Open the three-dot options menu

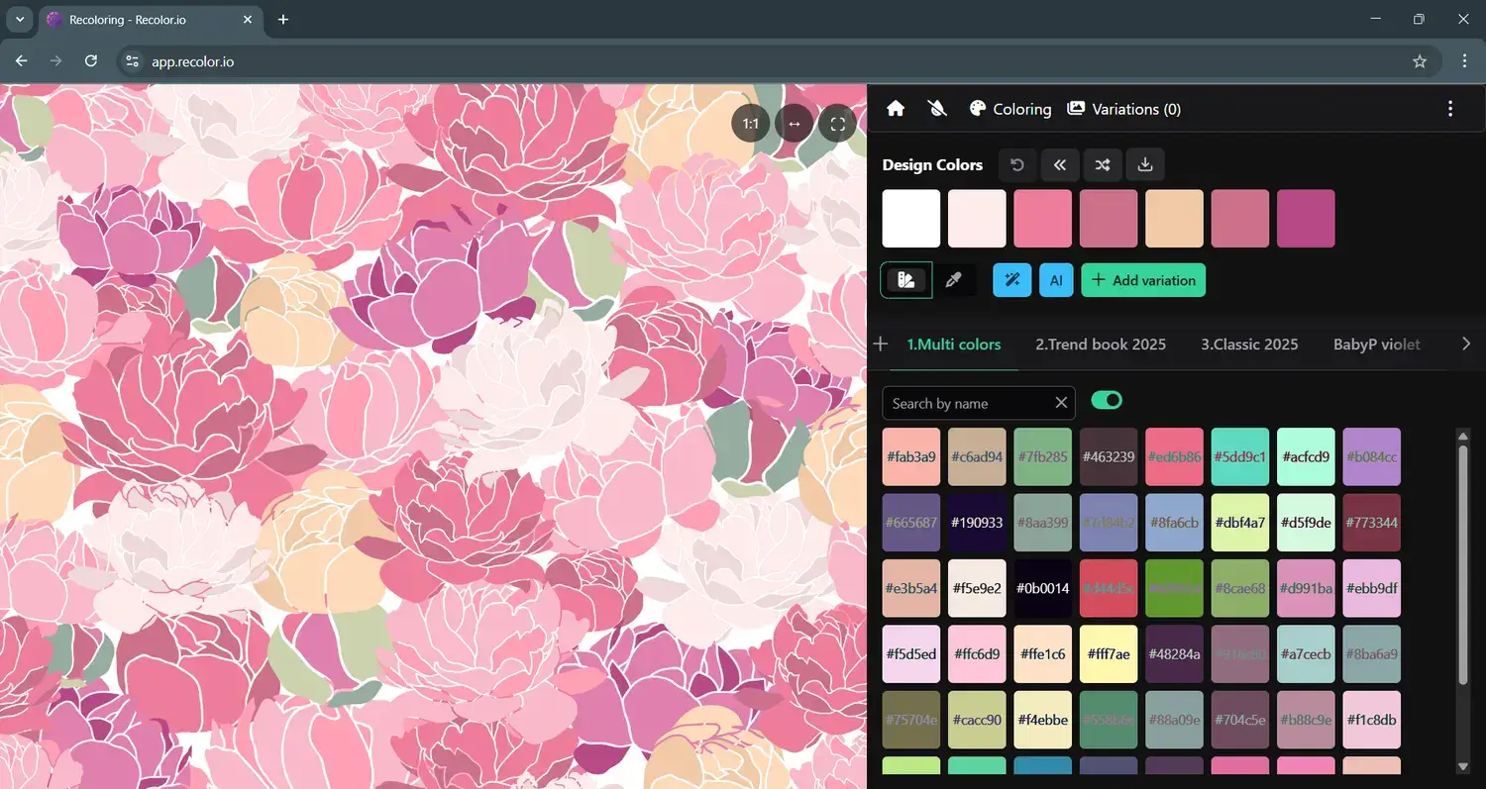click(1450, 109)
